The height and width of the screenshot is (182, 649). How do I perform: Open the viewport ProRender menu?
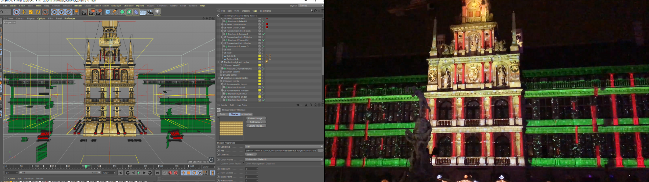70,19
